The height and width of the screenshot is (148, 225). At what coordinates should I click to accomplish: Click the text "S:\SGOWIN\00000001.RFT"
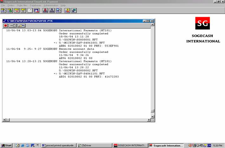78,40
